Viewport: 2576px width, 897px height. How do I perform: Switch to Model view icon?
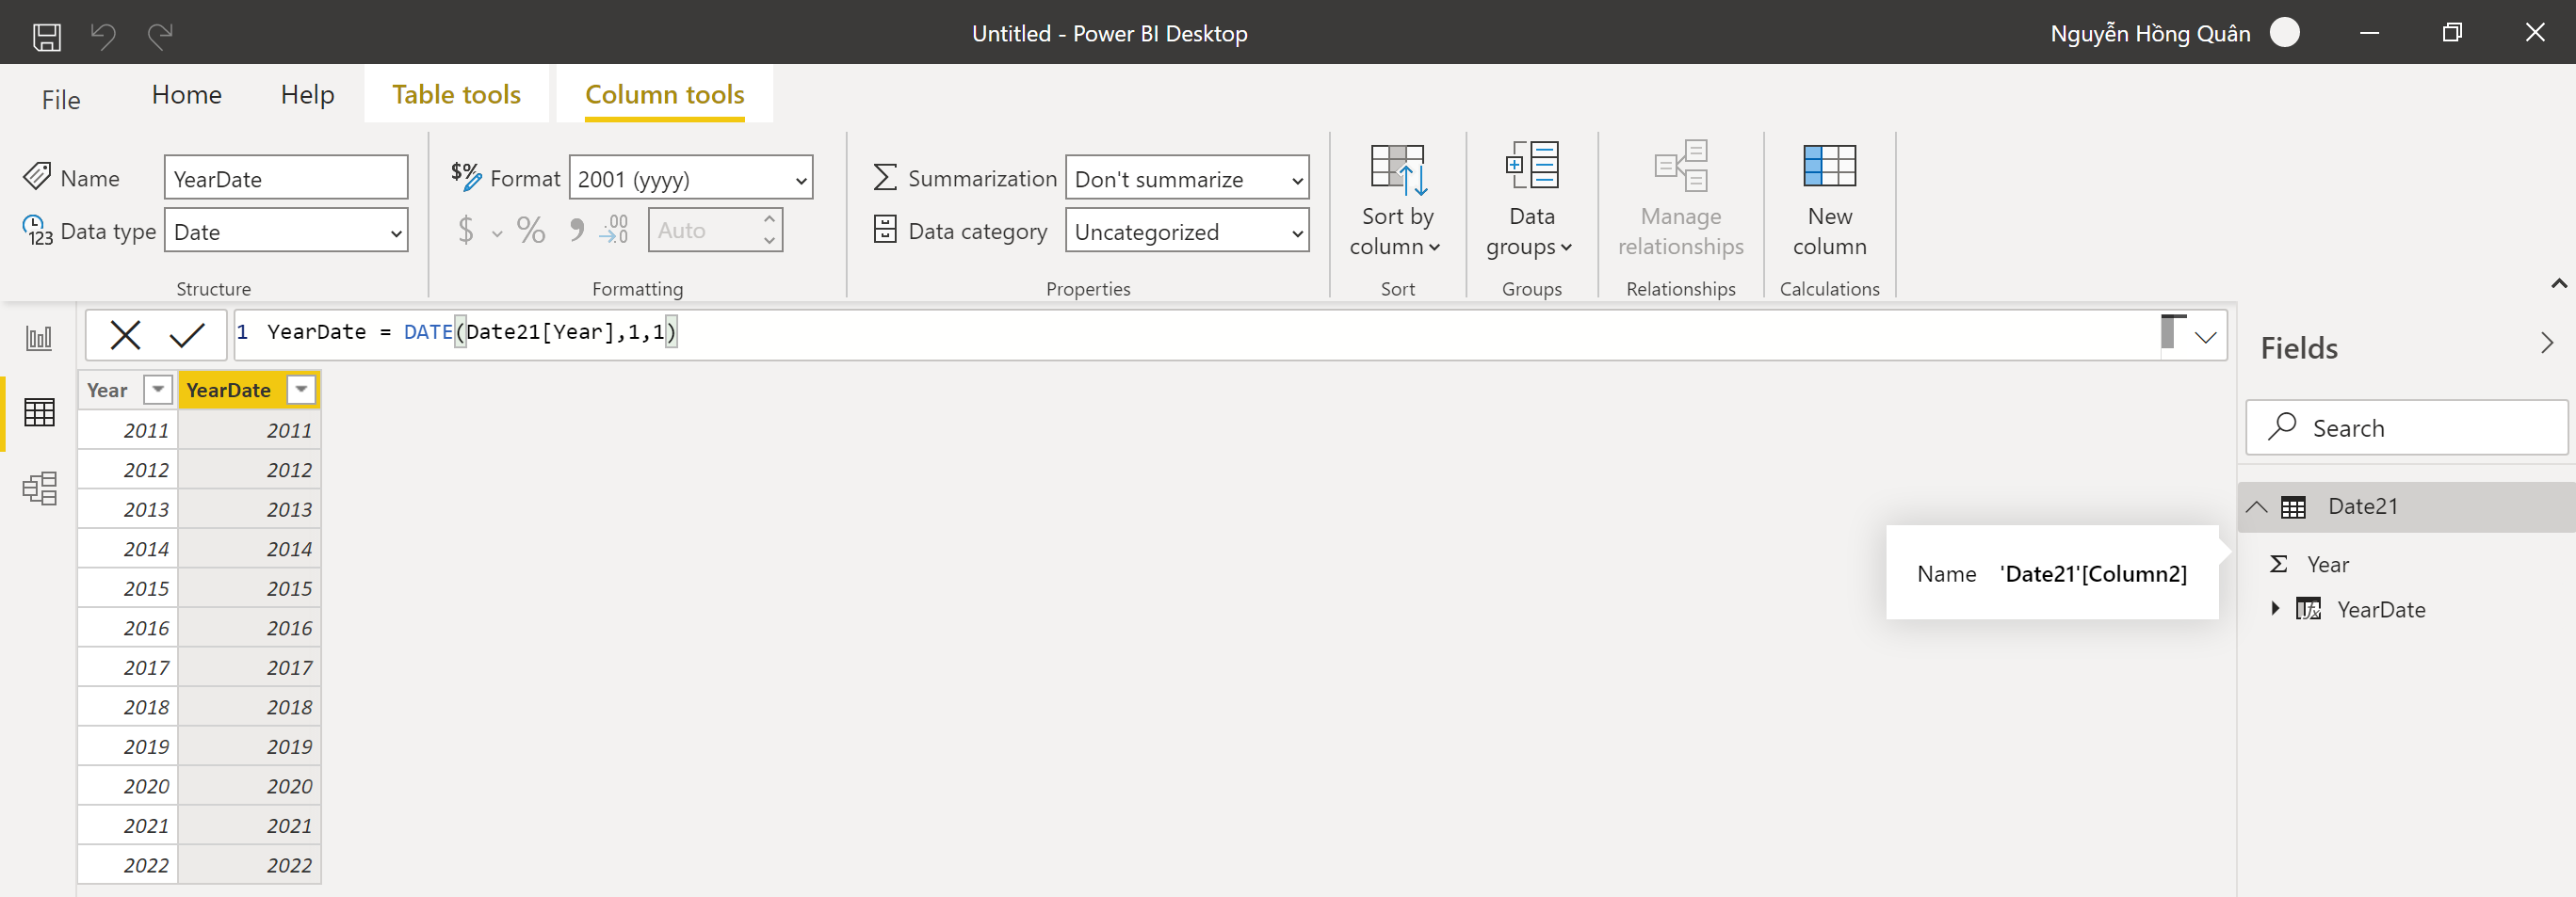click(39, 488)
